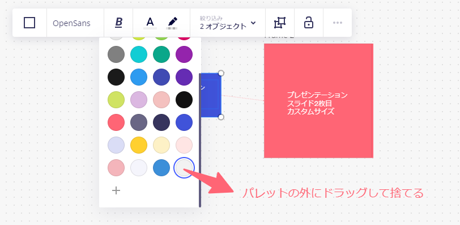This screenshot has width=460, height=225.
Task: Pick the cream color swatch
Action: click(161, 145)
